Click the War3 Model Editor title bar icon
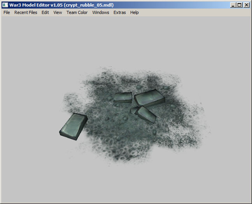Image resolution: width=252 pixels, height=204 pixels. click(x=5, y=5)
